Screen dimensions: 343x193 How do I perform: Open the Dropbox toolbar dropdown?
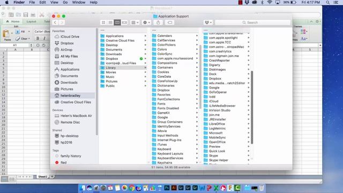tap(208, 23)
